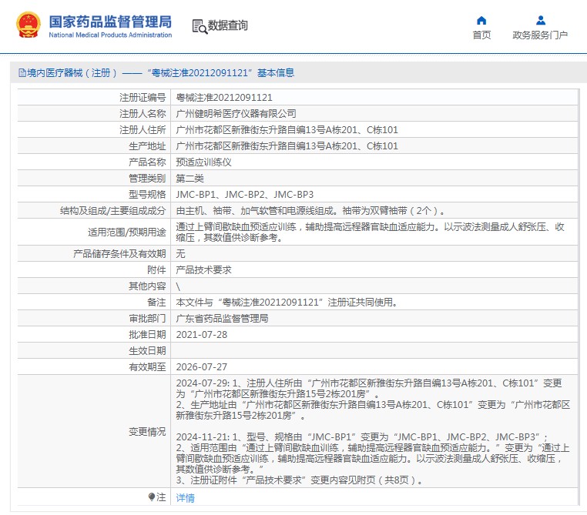Click the 结构及组成 composition description text
Image resolution: width=587 pixels, height=515 pixels.
[x=310, y=211]
